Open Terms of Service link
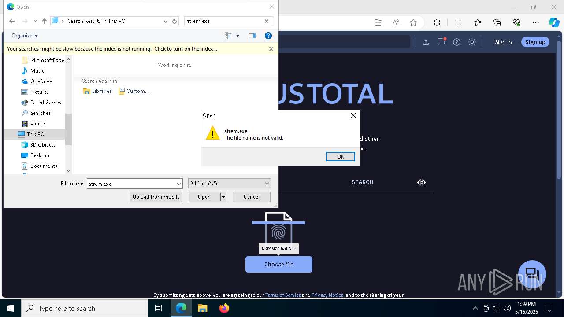The width and height of the screenshot is (564, 317). tap(283, 295)
